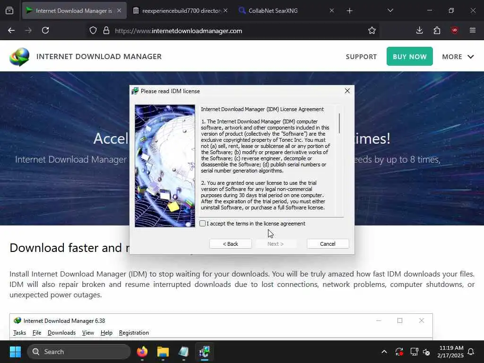Open Tasks menu in IDM screenshot
This screenshot has width=484, height=363.
tap(19, 333)
